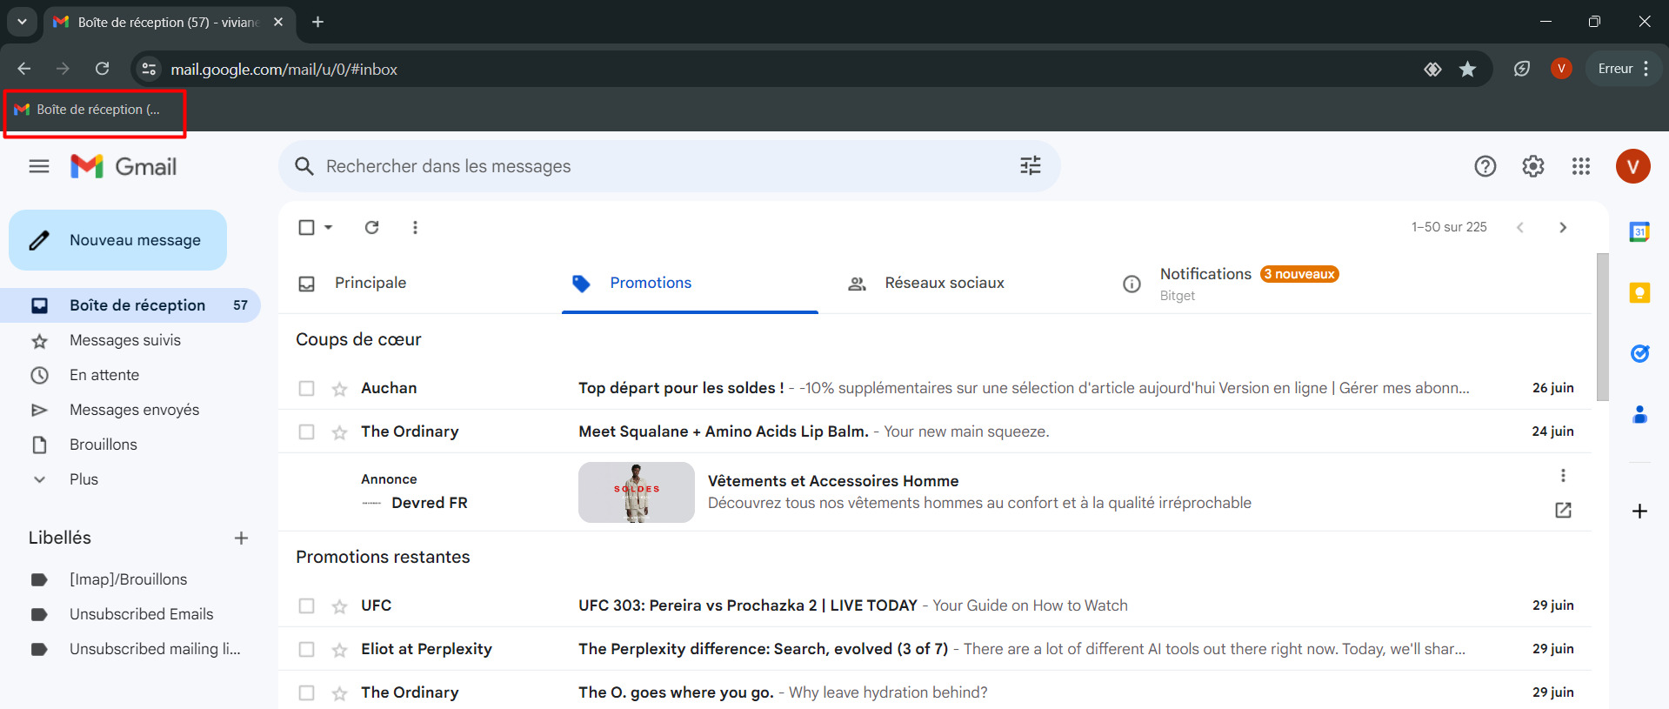1669x709 pixels.
Task: Open browser extensions icon
Action: coord(1521,69)
